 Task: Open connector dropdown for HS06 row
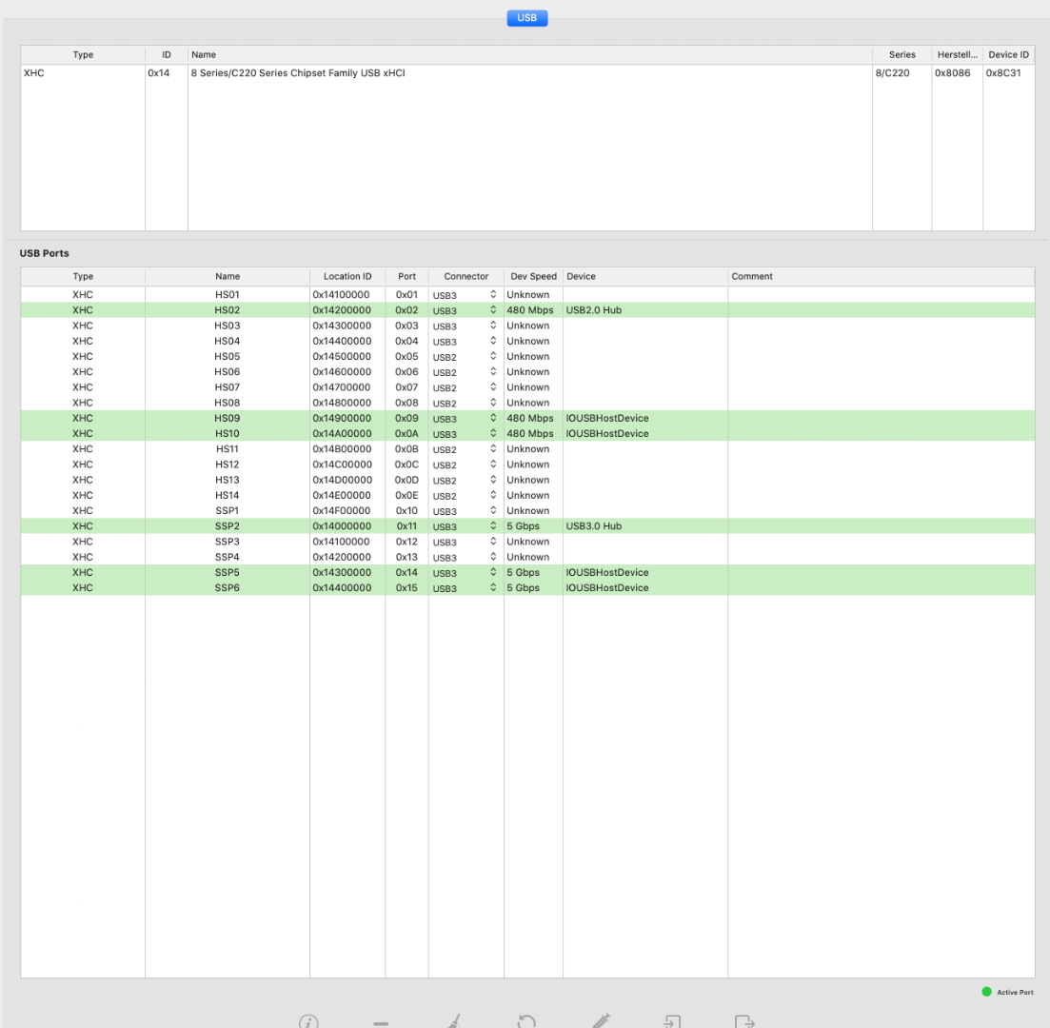coord(493,371)
